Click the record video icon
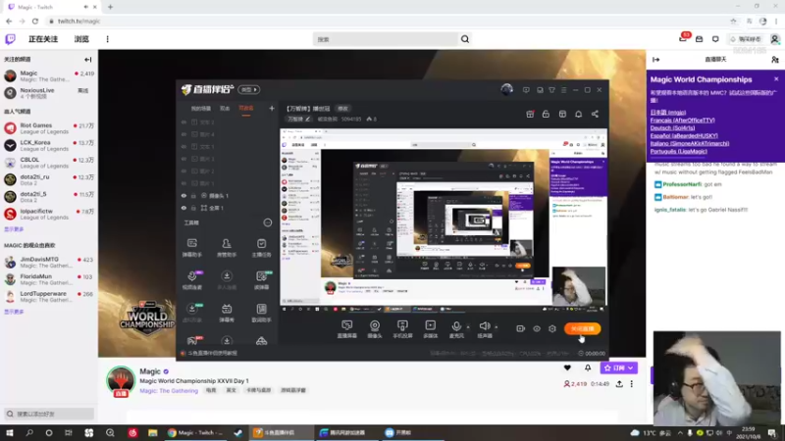 click(520, 328)
